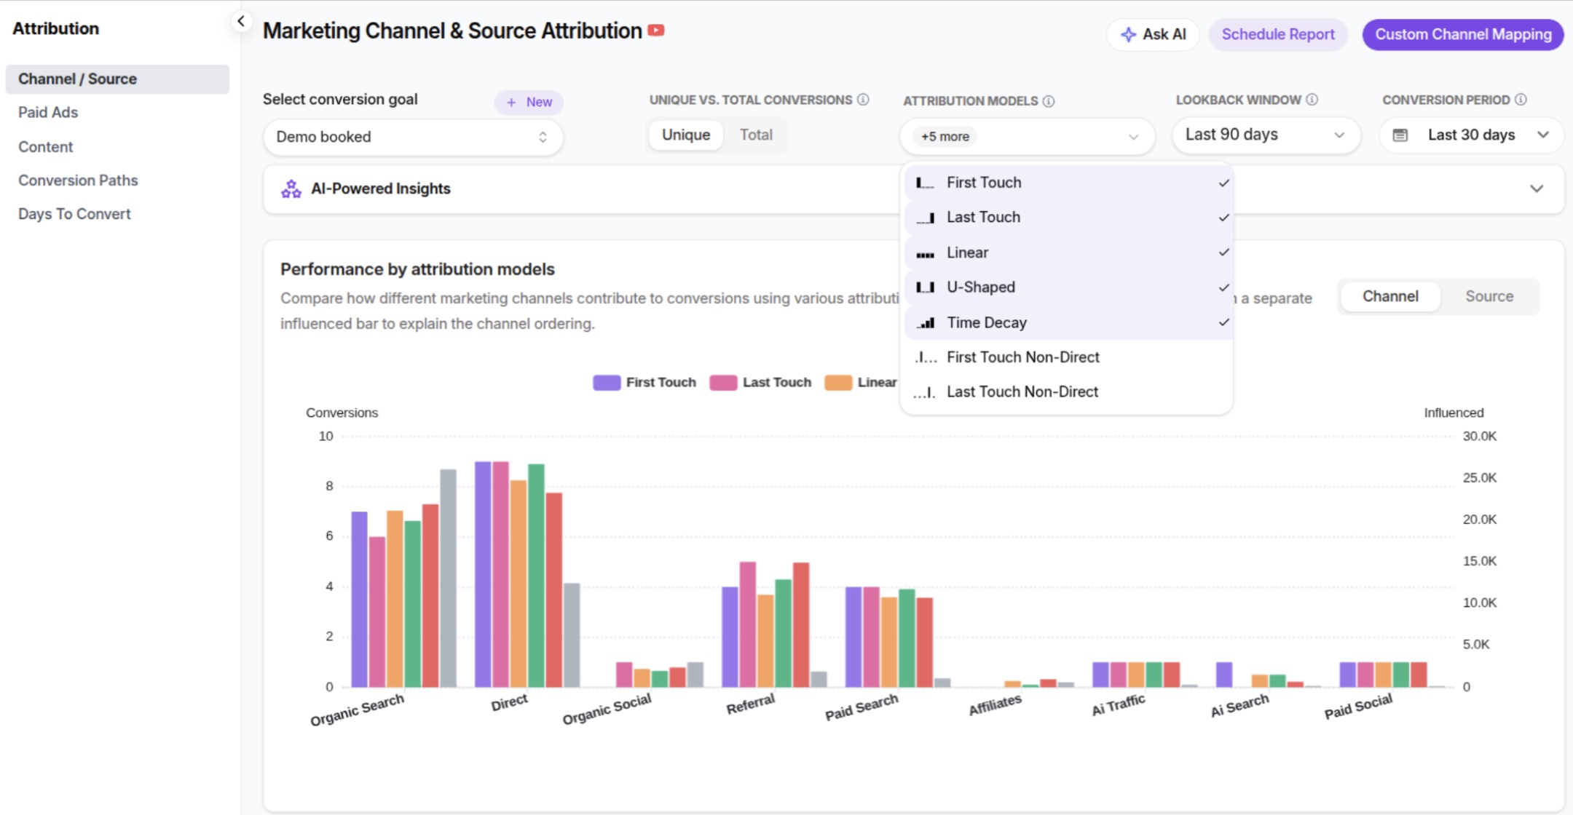This screenshot has height=815, width=1573.
Task: Go to Content section
Action: (46, 147)
